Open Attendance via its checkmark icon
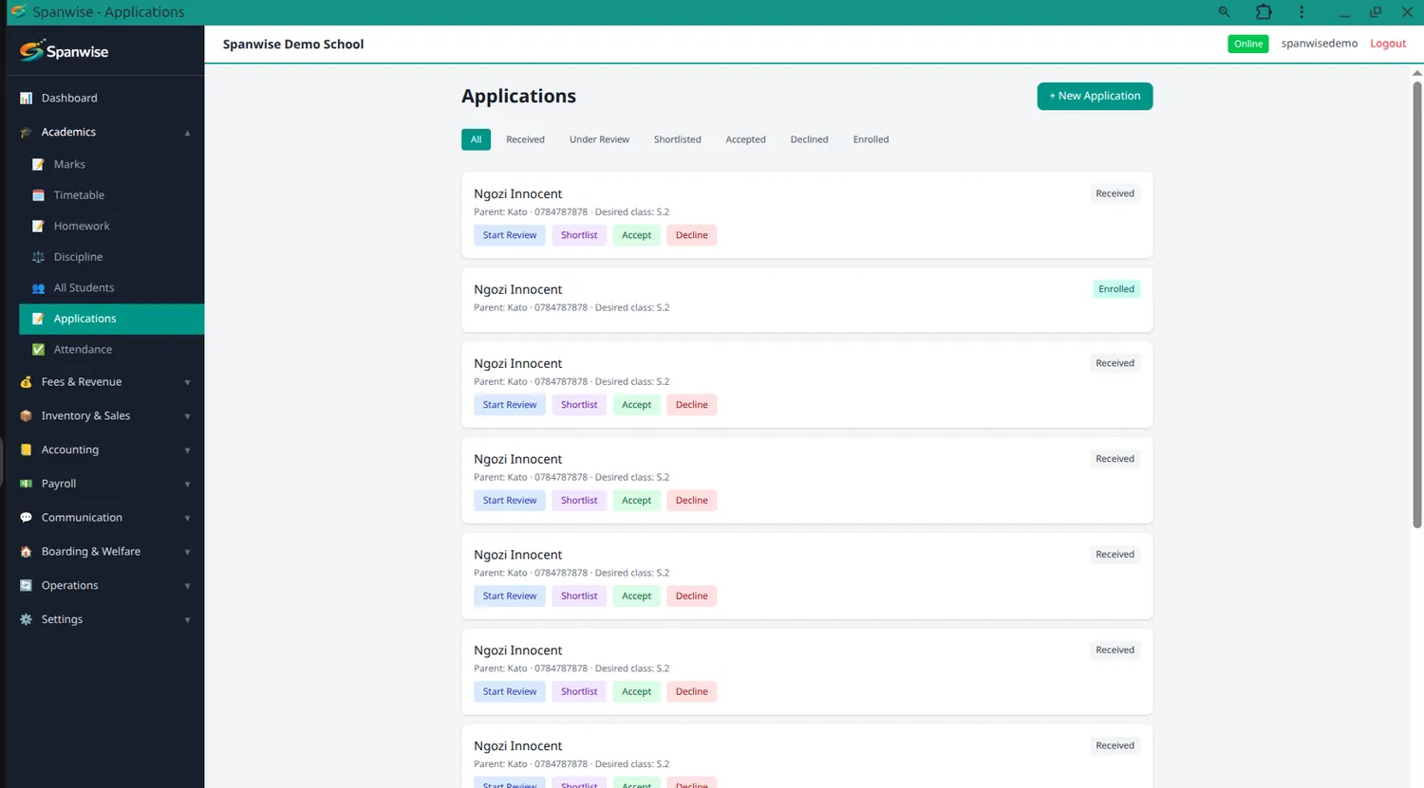 (38, 349)
